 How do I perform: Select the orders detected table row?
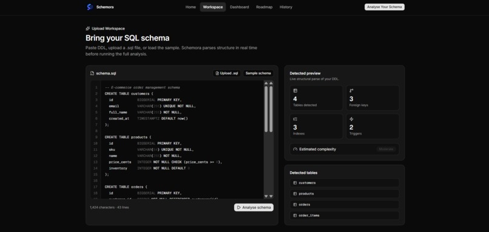344,205
